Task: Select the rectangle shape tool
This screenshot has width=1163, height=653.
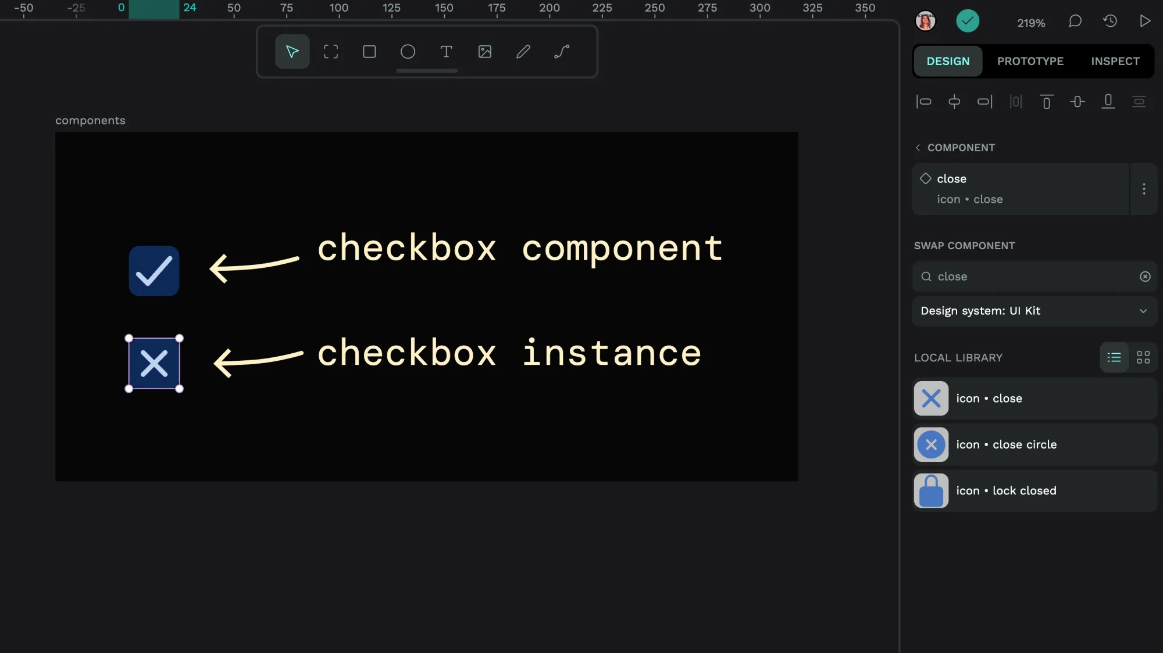Action: coord(368,51)
